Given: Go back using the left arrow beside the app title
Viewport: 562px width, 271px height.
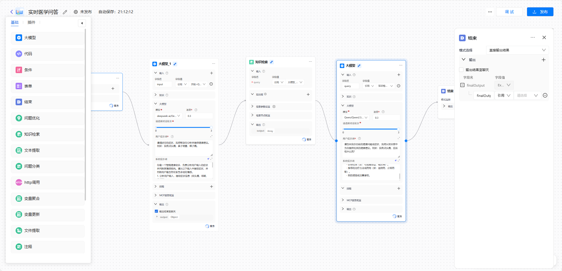Looking at the screenshot, I should click(11, 12).
